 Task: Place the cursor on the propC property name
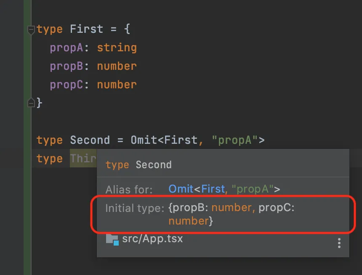tap(67, 85)
